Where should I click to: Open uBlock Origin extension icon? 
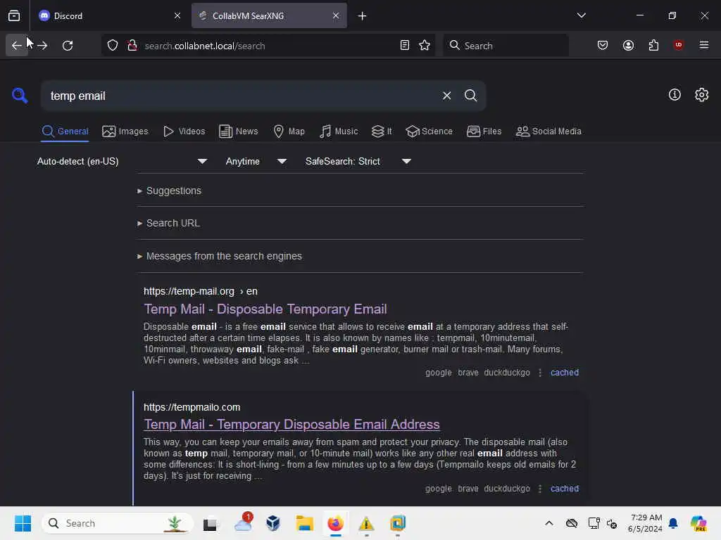[678, 46]
